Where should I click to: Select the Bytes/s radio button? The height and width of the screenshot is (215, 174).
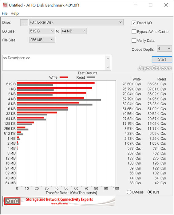129,192
